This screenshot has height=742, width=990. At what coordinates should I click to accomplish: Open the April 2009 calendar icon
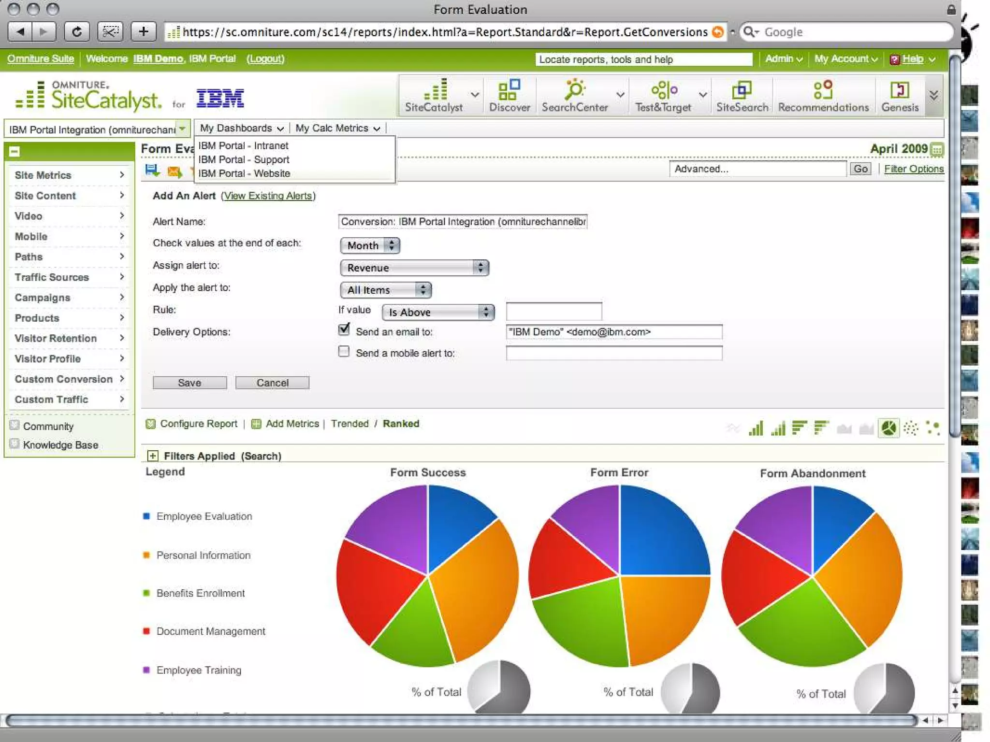tap(937, 149)
